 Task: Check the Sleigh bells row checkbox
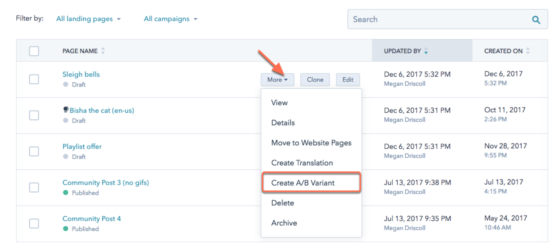[34, 79]
